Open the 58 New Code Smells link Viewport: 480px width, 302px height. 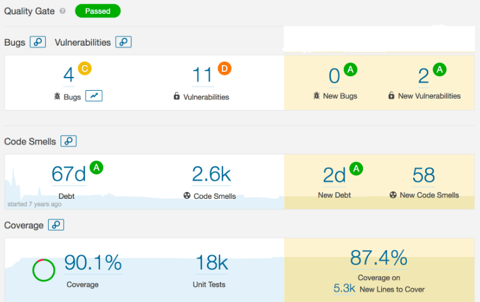[424, 175]
